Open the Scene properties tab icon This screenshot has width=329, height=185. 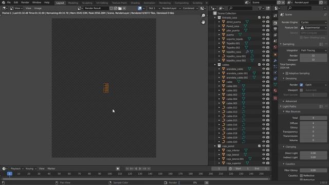click(276, 41)
